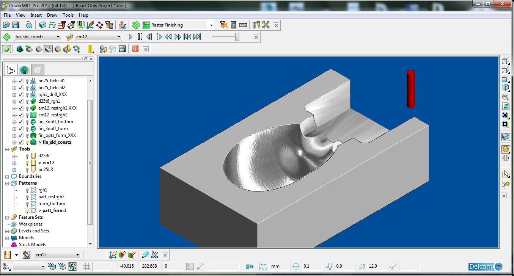Jump to the end of the simulation
Image resolution: width=514 pixels, height=276 pixels.
[x=196, y=37]
